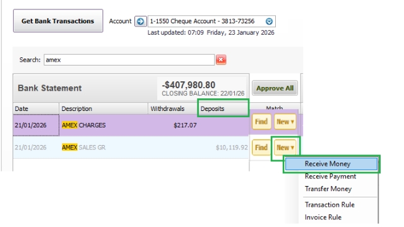404x227 pixels.
Task: Click the Bank Statement heading
Action: 49,88
